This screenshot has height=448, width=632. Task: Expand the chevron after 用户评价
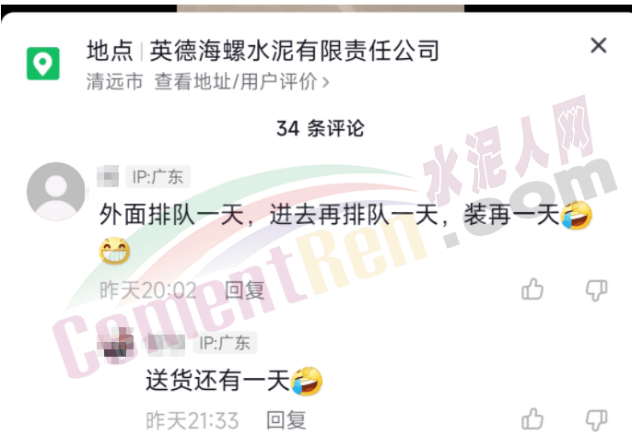pyautogui.click(x=326, y=83)
